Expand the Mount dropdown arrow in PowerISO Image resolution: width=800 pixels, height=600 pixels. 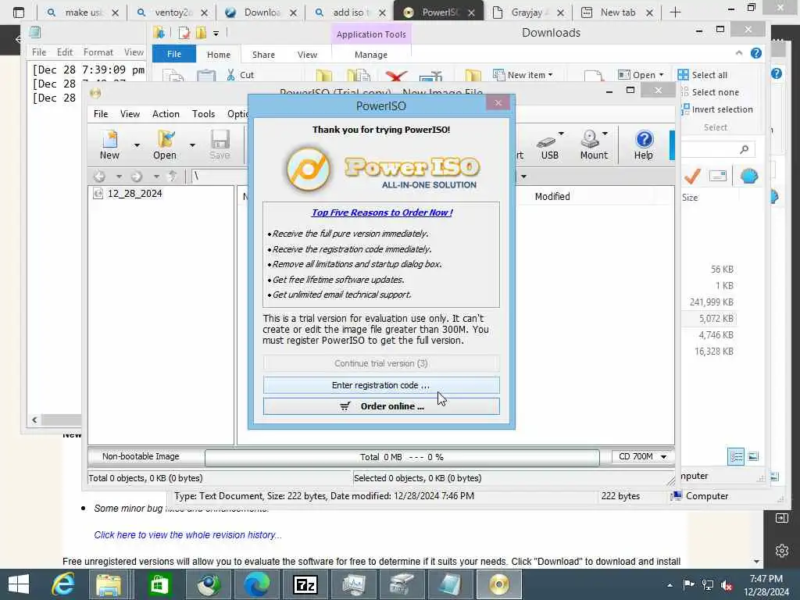click(x=605, y=134)
